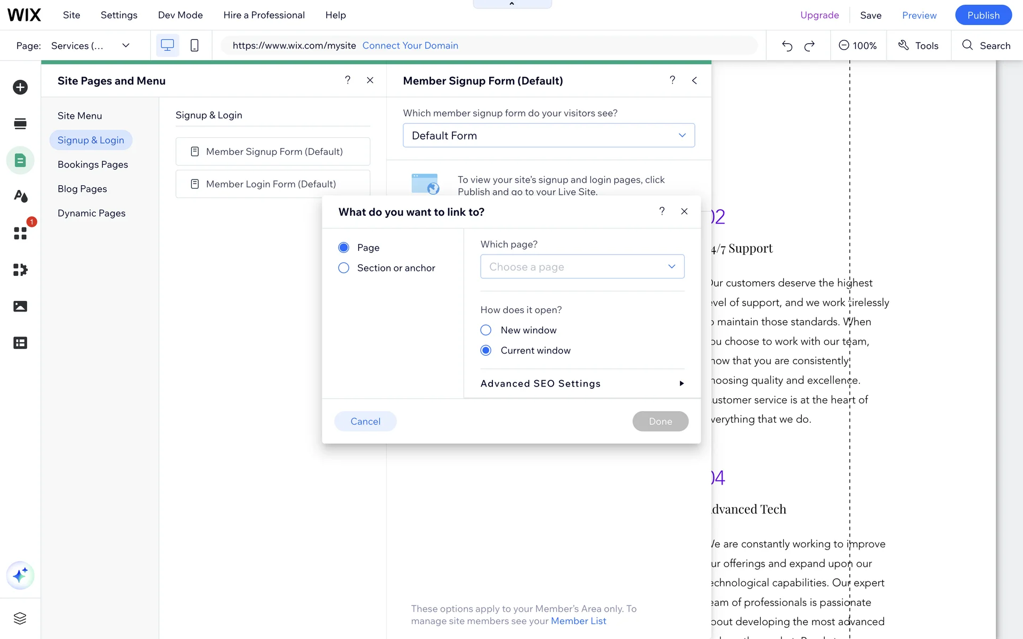Click the Cancel button in link dialog
1023x639 pixels.
365,421
